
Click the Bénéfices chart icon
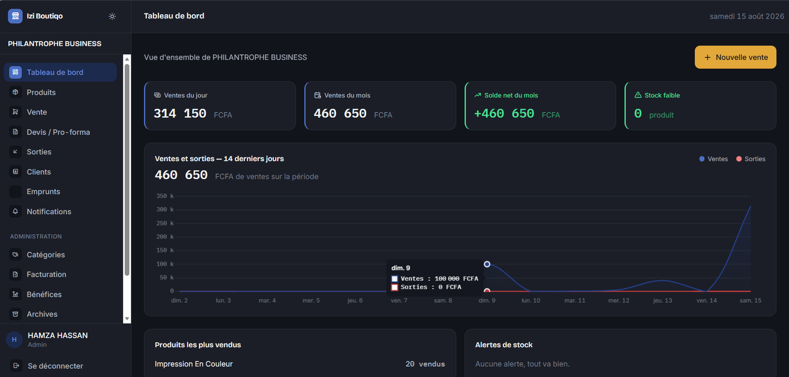(15, 294)
